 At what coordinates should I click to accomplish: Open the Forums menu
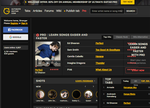coord(49,11)
